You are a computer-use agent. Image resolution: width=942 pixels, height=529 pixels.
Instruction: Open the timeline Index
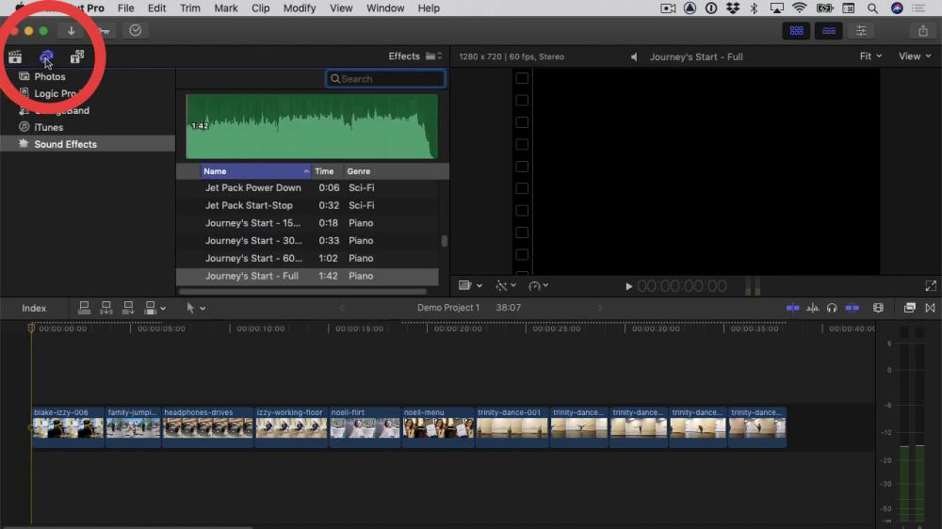point(34,308)
